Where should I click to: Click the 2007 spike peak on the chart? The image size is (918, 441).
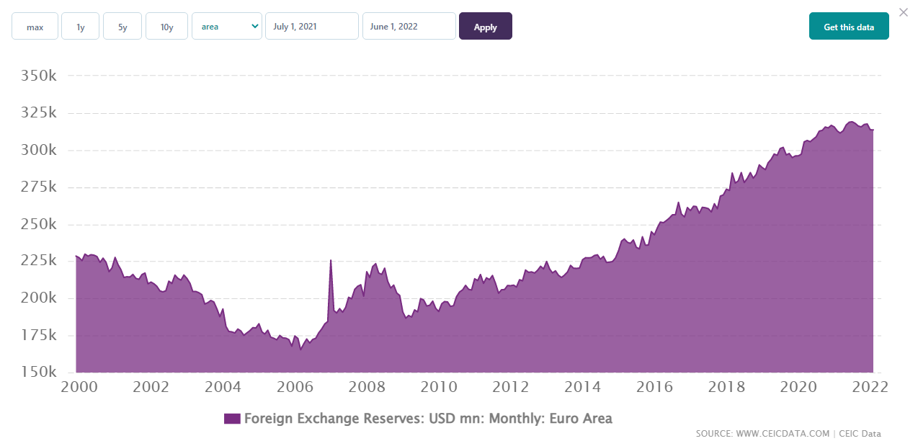coord(330,260)
